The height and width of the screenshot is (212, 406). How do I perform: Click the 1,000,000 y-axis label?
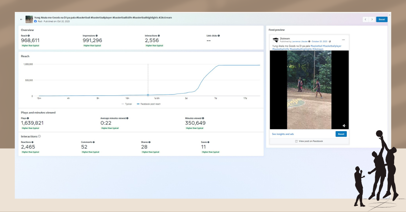pyautogui.click(x=28, y=64)
